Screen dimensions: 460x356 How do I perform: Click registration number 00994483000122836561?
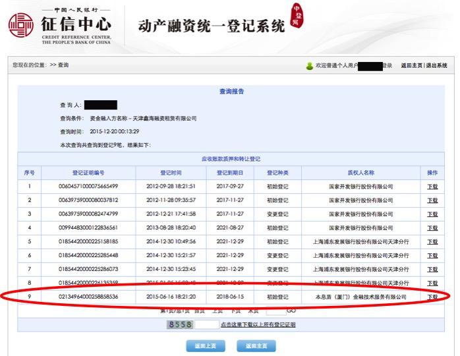(88, 227)
